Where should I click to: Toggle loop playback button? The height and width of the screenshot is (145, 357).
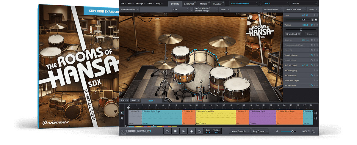click(167, 131)
